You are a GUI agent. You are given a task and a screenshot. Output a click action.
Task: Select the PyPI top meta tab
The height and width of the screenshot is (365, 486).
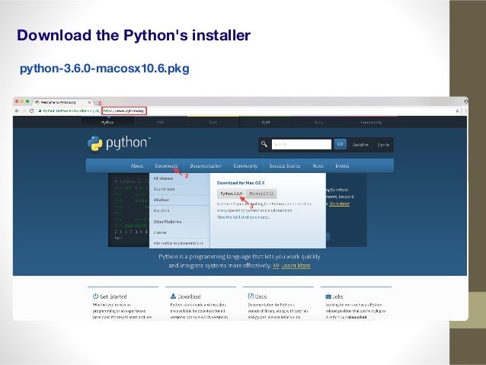pyautogui.click(x=266, y=123)
